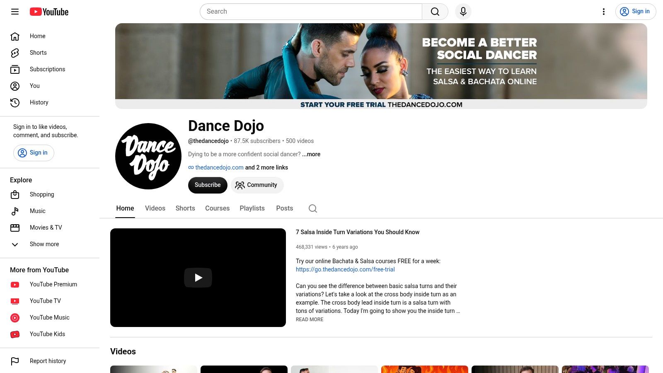
Task: Click the sidebar Sign in button
Action: pyautogui.click(x=34, y=153)
